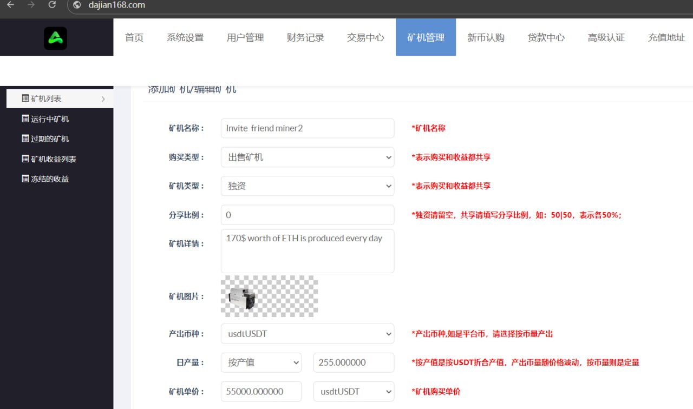Viewport: 693px width, 409px height.
Task: Click the list icon beside 矿机收益列表
Action: [25, 159]
